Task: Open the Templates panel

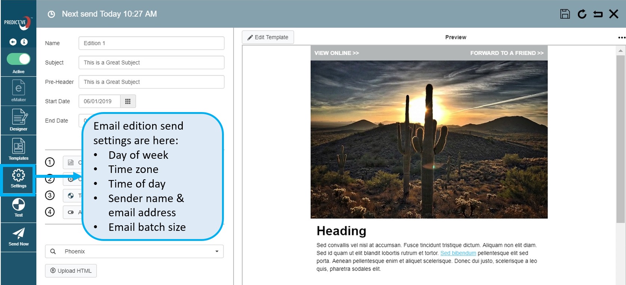Action: click(x=19, y=149)
